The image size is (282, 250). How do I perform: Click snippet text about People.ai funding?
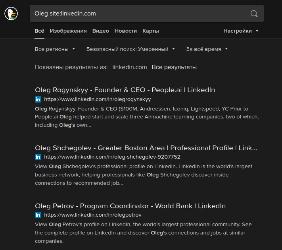147,117
